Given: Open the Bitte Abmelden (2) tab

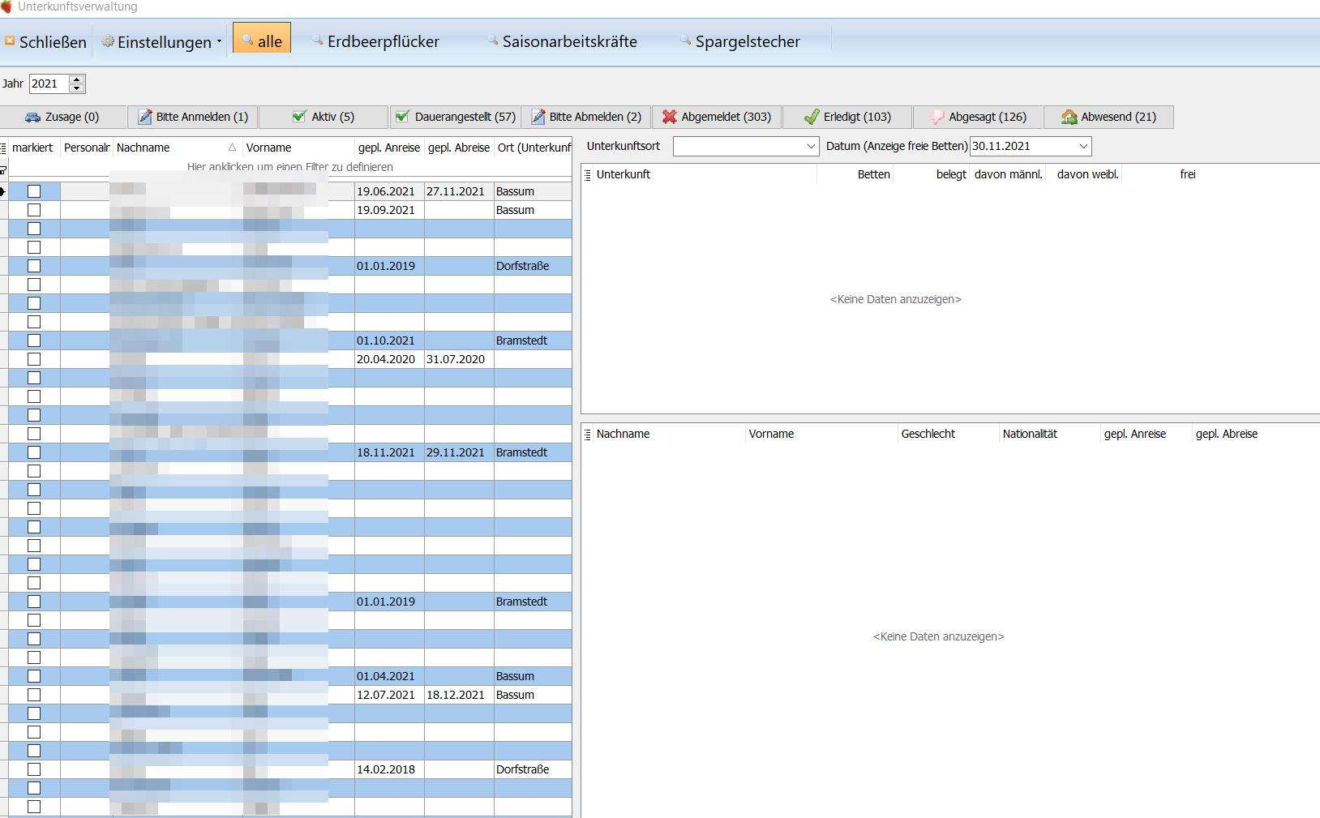Looking at the screenshot, I should coord(585,117).
